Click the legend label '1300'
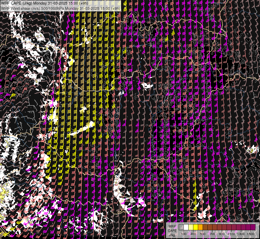The height and width of the screenshot is (239, 260). click(x=241, y=234)
